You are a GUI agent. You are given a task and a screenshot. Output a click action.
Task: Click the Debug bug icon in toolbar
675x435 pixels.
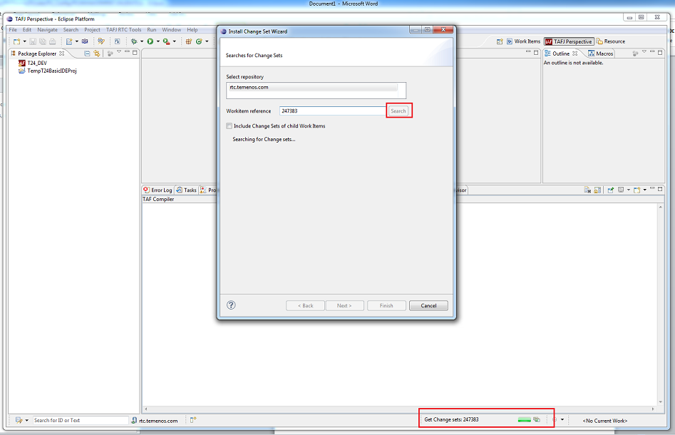tap(133, 41)
